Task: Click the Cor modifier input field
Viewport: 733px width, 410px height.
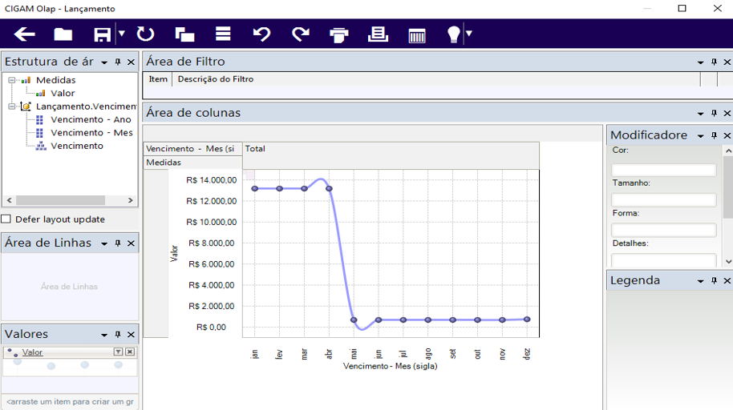Action: coord(664,170)
